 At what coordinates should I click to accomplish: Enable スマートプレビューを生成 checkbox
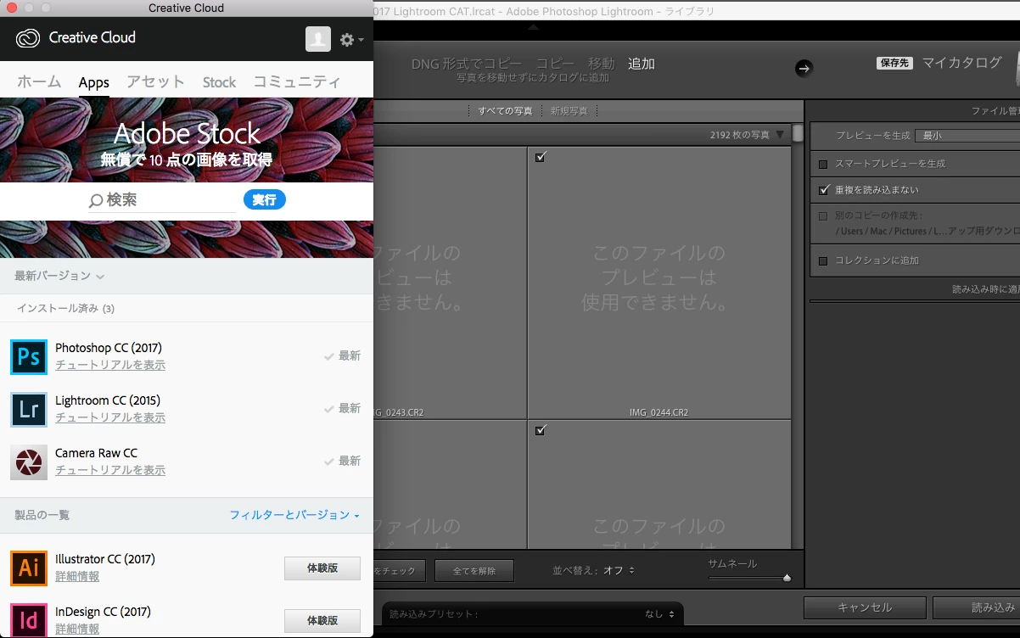[x=823, y=164]
